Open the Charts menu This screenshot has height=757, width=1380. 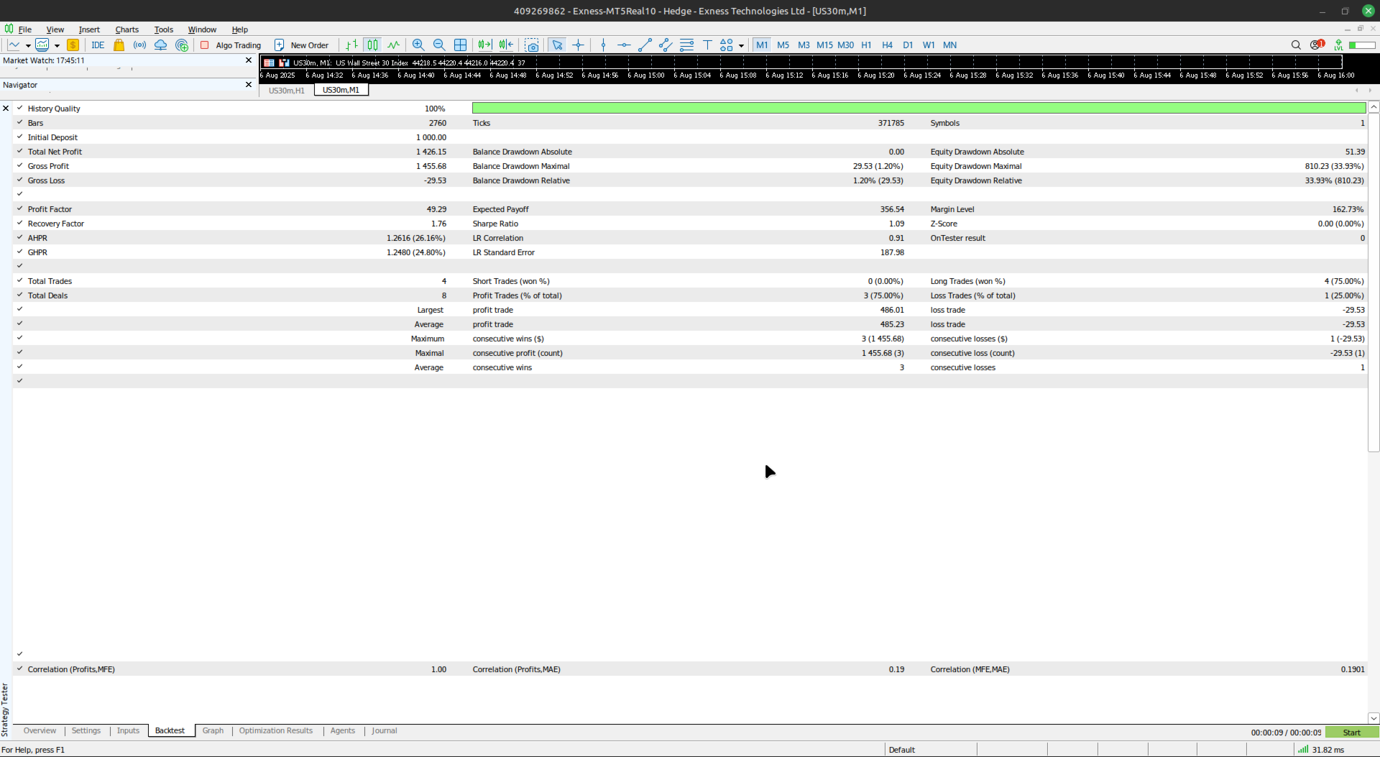126,29
